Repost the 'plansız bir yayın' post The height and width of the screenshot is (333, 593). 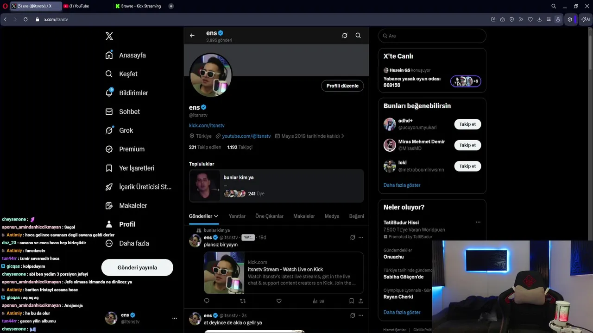[x=243, y=301]
